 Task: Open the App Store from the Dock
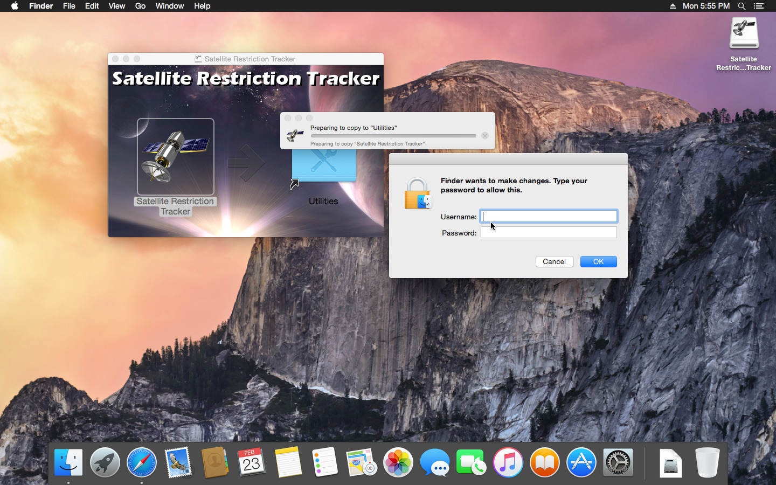581,462
